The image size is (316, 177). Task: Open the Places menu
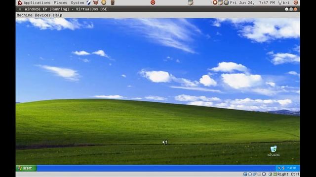[60, 2]
